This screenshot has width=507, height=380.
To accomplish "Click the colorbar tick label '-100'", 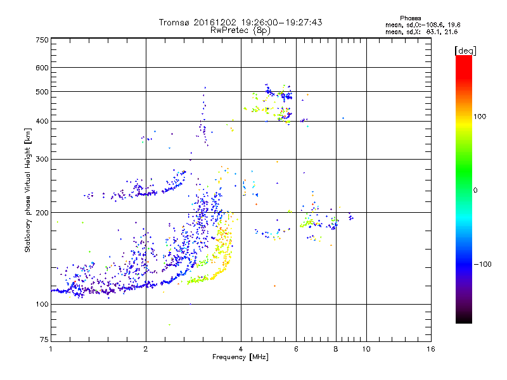I will click(482, 264).
